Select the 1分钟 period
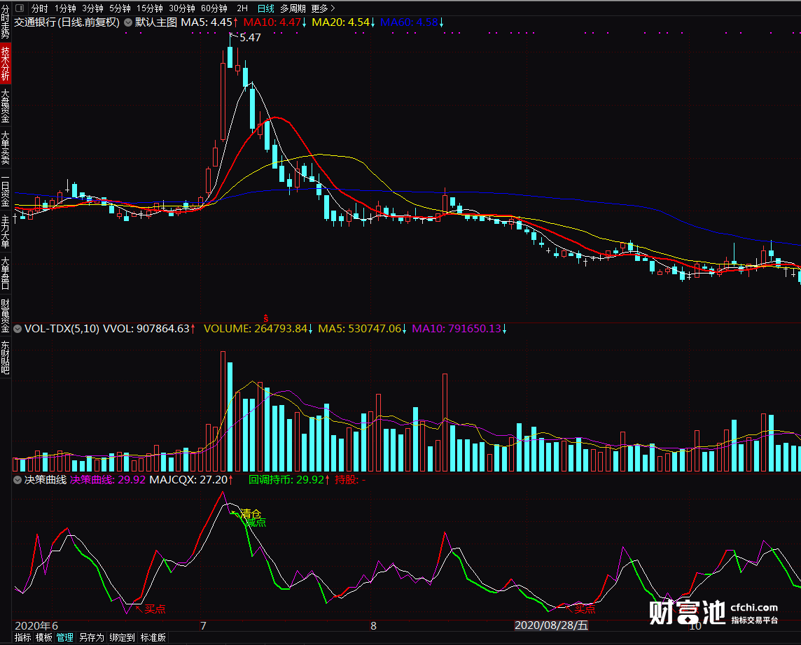This screenshot has height=645, width=801. (65, 8)
